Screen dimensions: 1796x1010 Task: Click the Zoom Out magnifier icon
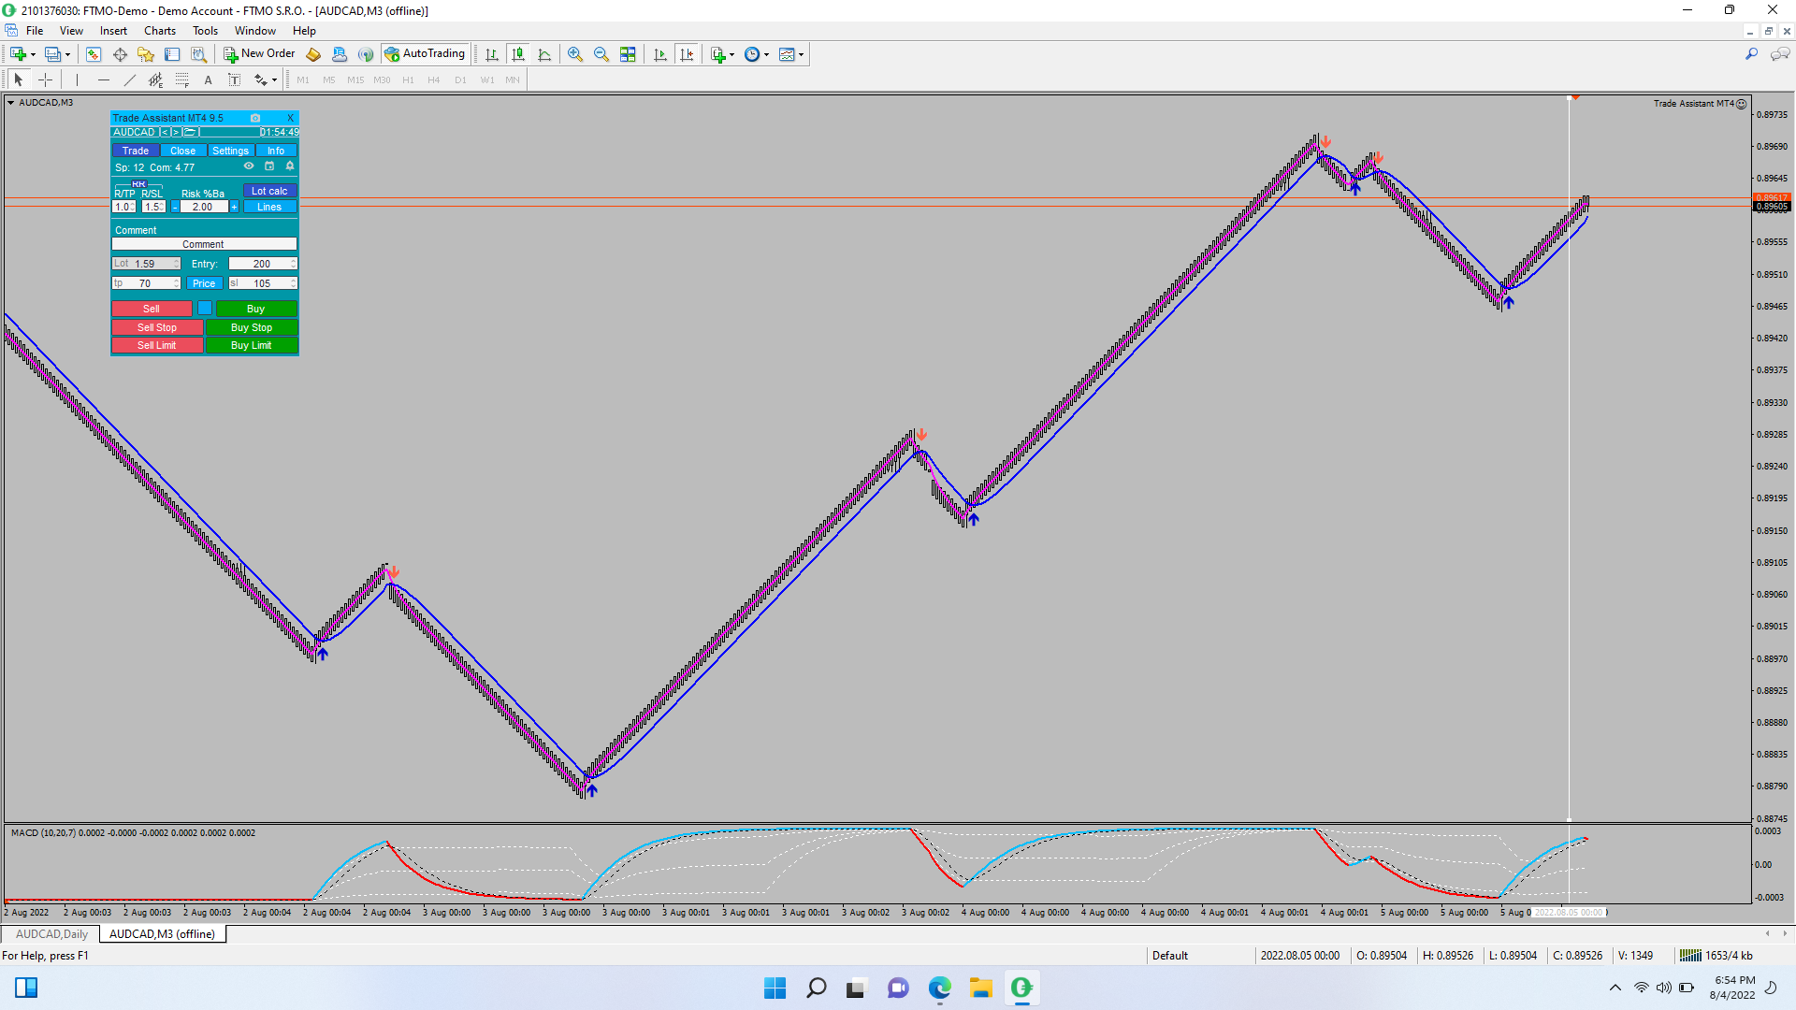tap(601, 54)
